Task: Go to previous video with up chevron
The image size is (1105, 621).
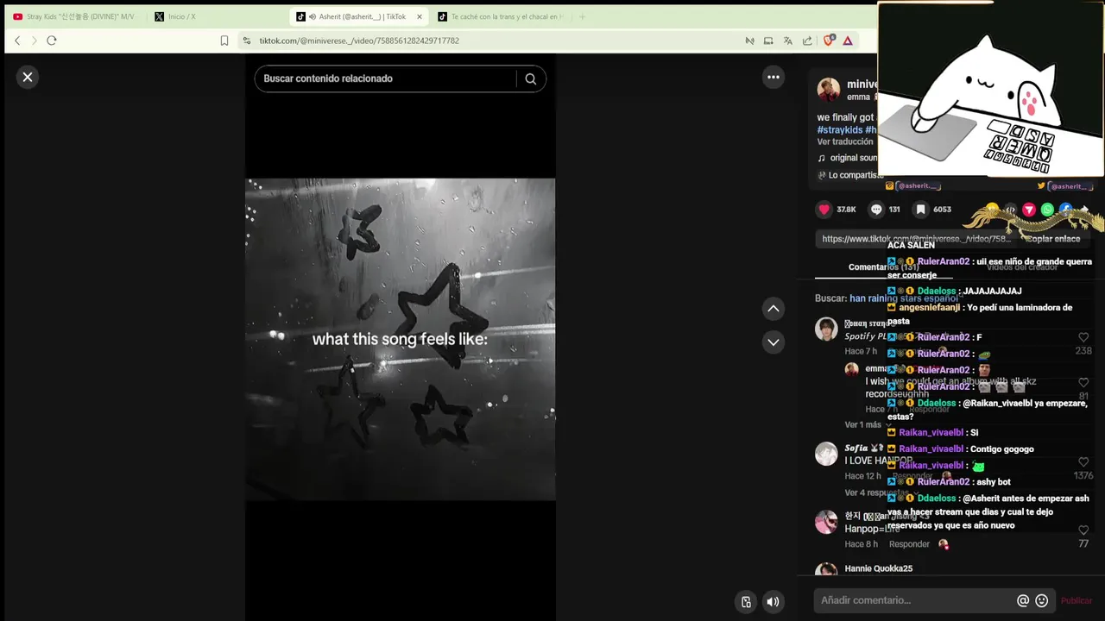Action: [x=773, y=309]
